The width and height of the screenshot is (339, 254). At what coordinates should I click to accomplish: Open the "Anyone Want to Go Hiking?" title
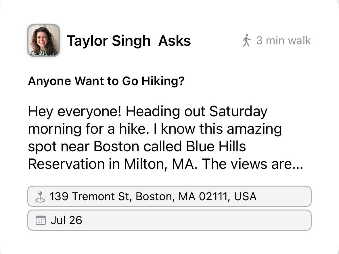[106, 81]
